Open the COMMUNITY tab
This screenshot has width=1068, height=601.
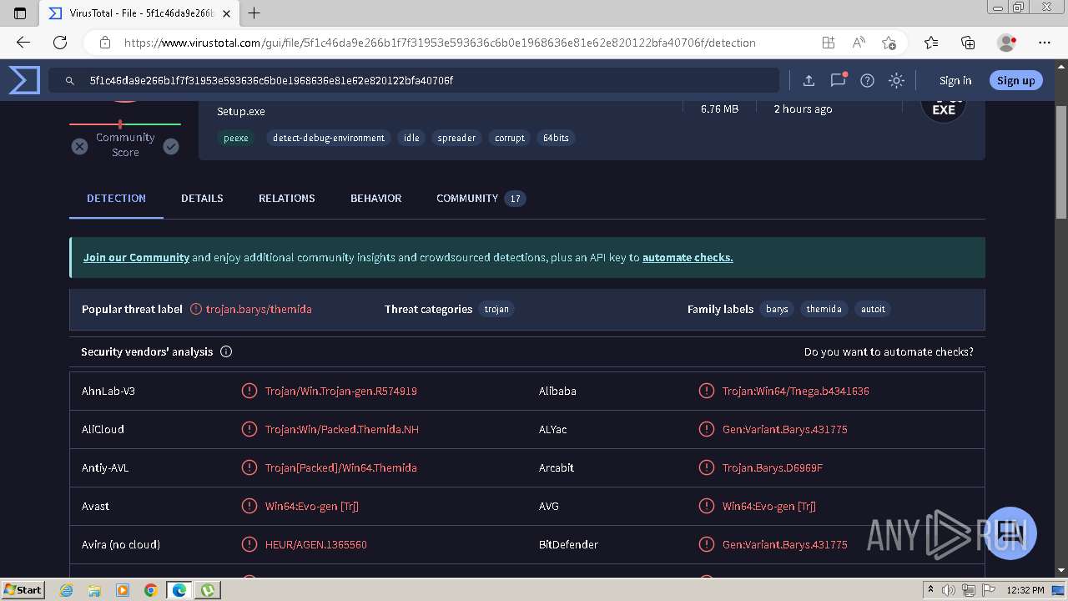pyautogui.click(x=481, y=199)
